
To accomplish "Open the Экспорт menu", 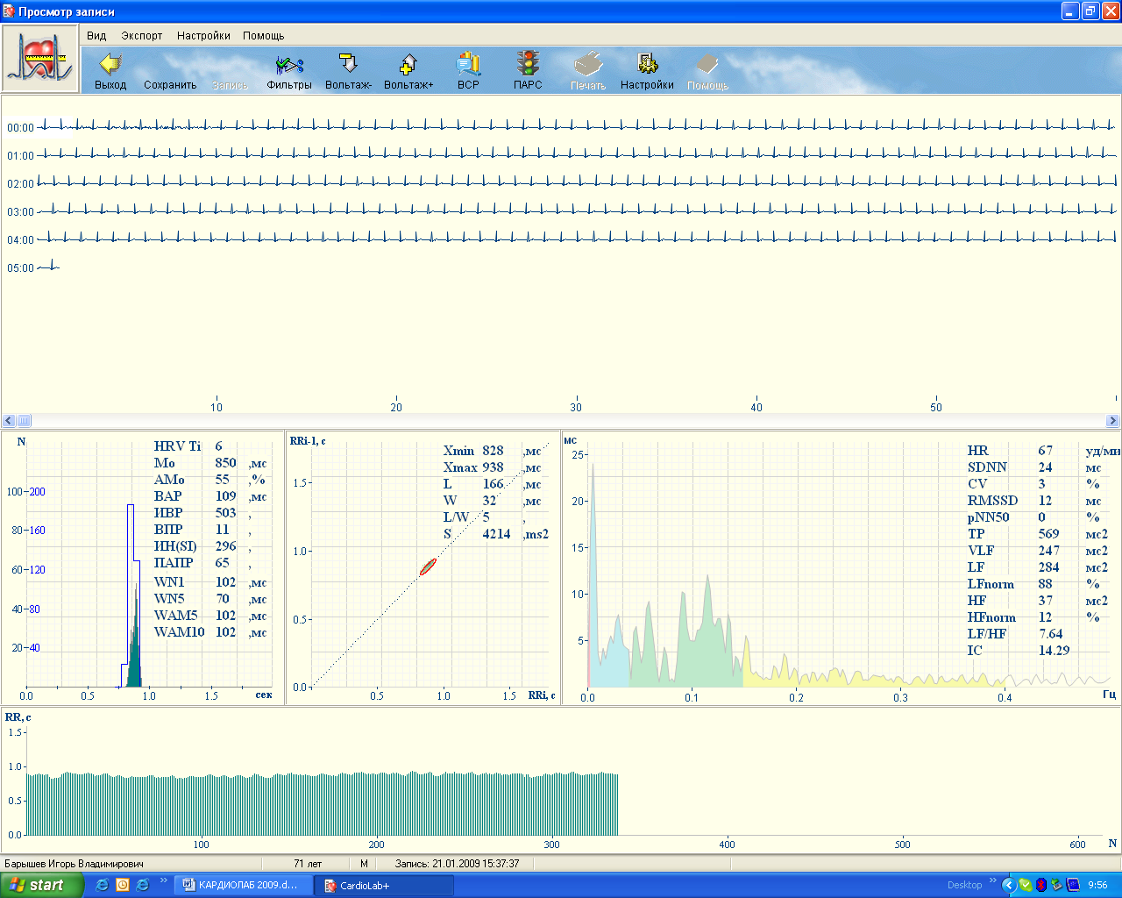I will coord(142,36).
